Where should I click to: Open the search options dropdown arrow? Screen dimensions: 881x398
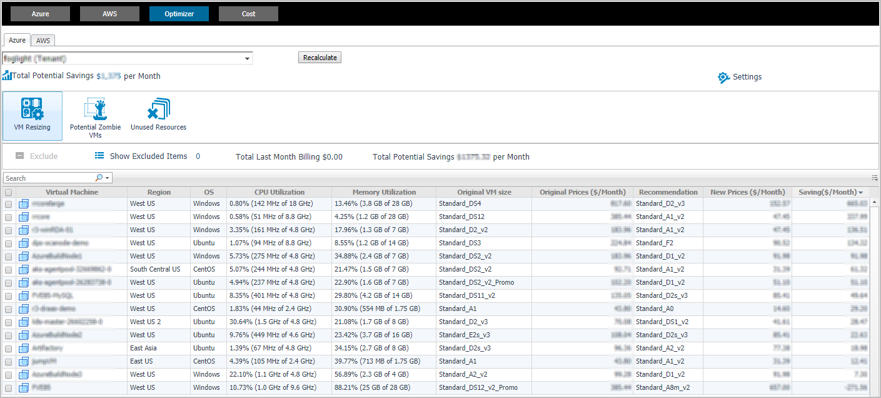pos(108,178)
